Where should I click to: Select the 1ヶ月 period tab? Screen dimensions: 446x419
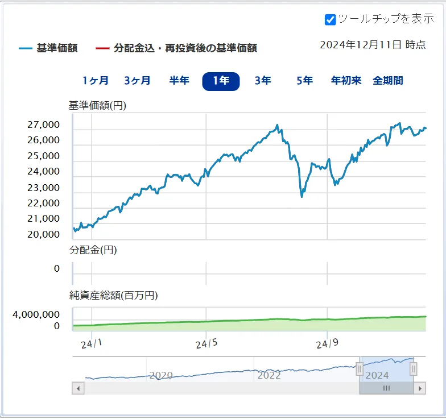(x=96, y=81)
